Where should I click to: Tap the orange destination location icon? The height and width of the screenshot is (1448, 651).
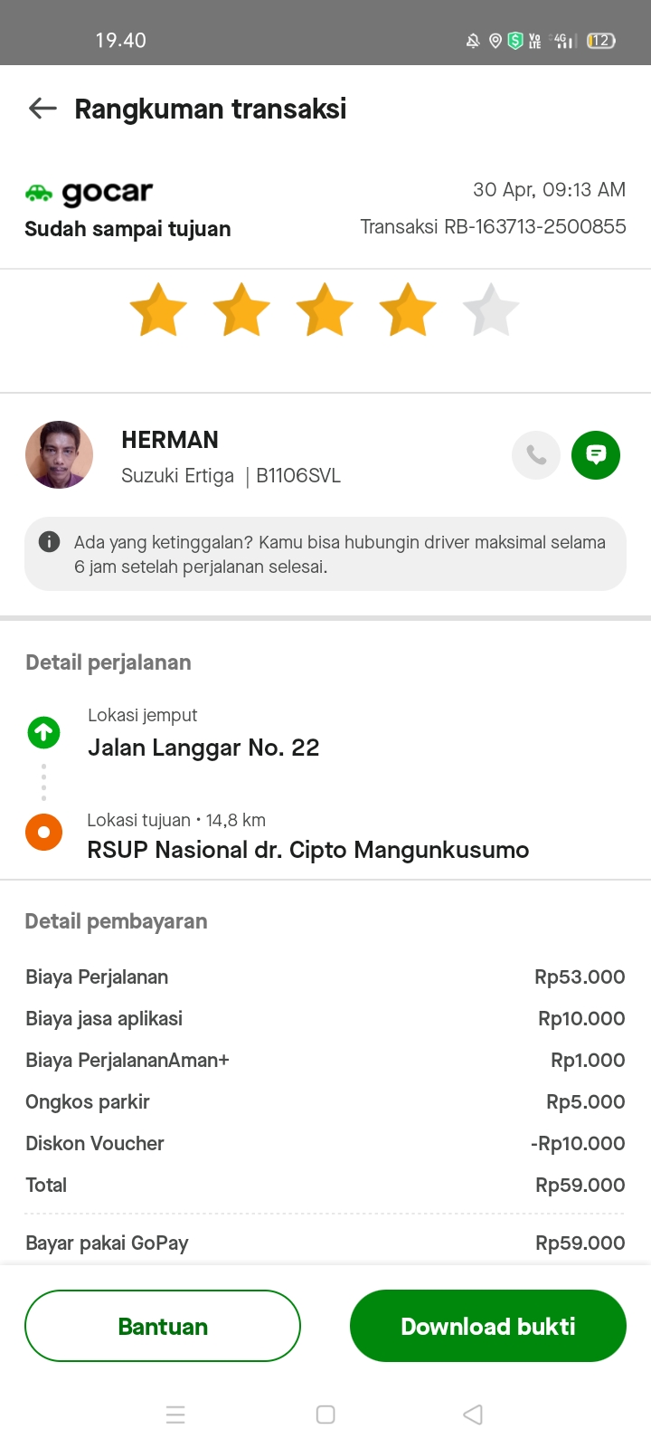click(x=43, y=832)
